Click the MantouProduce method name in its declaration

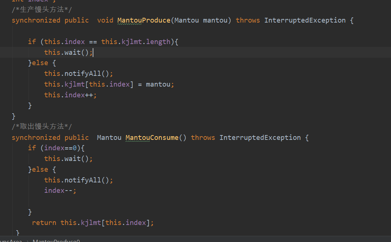point(144,20)
